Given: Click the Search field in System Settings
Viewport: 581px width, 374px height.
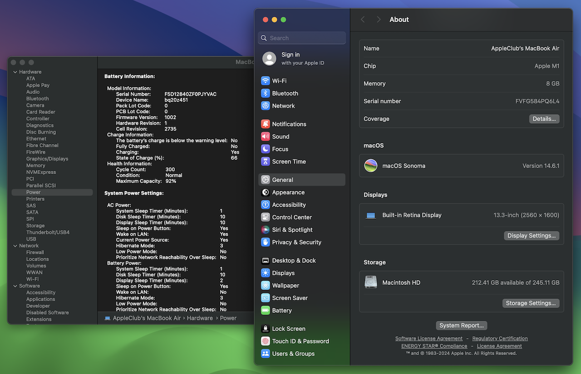Looking at the screenshot, I should click(x=302, y=38).
